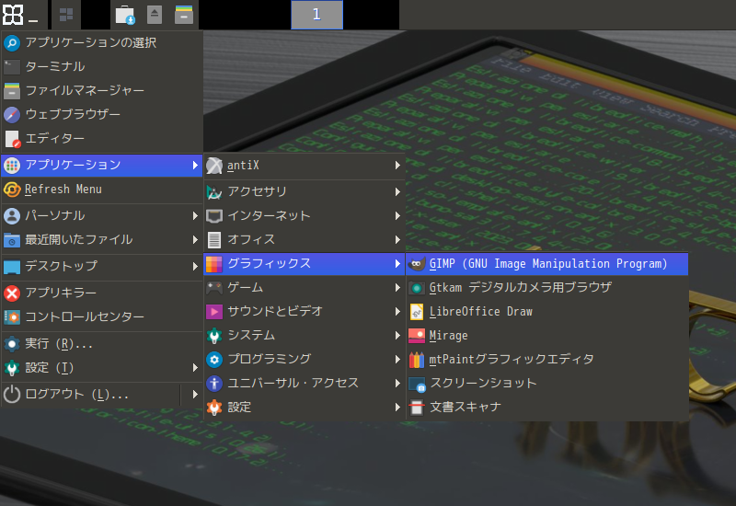Click the グラフィックス category icon
Image resolution: width=736 pixels, height=506 pixels.
[x=214, y=264]
